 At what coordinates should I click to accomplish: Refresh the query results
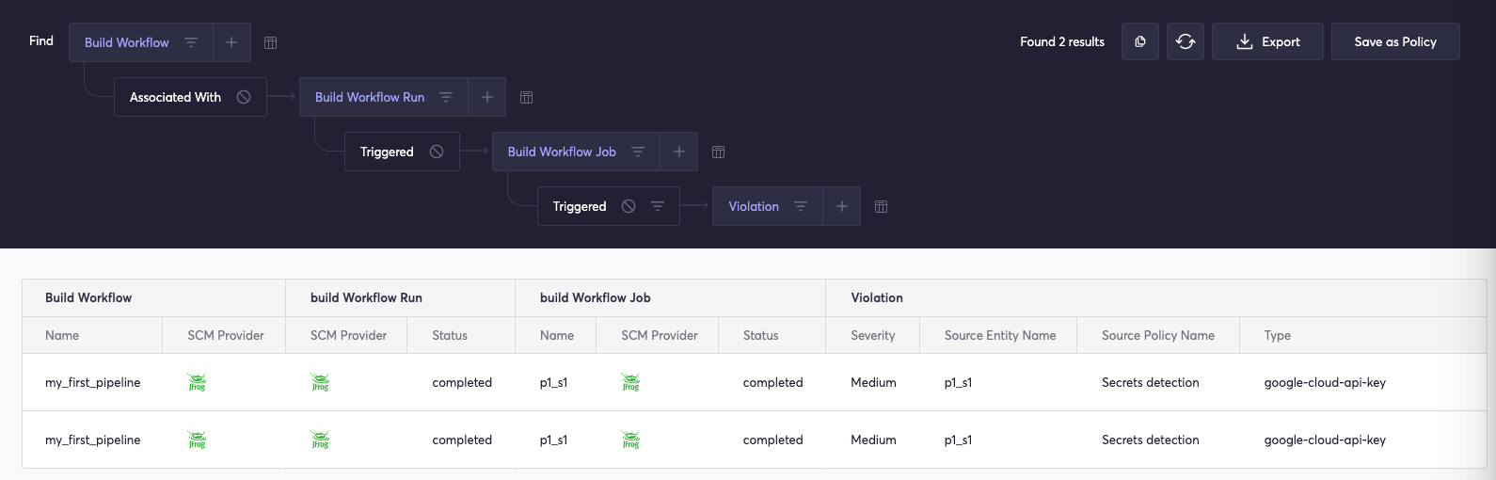pos(1186,41)
